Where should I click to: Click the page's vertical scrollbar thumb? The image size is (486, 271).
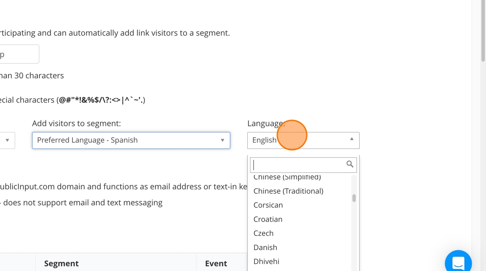(x=483, y=30)
